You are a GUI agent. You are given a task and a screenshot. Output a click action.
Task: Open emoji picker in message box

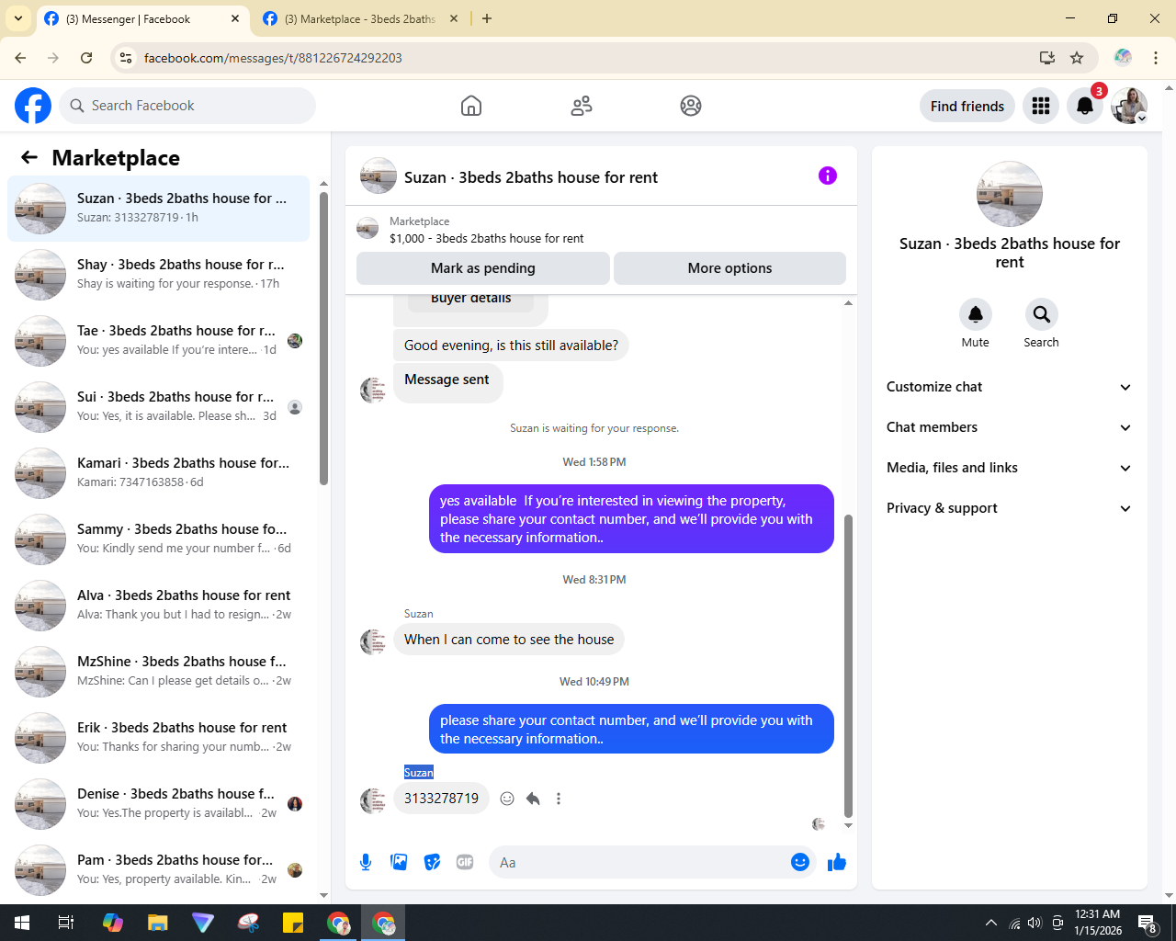click(x=800, y=862)
